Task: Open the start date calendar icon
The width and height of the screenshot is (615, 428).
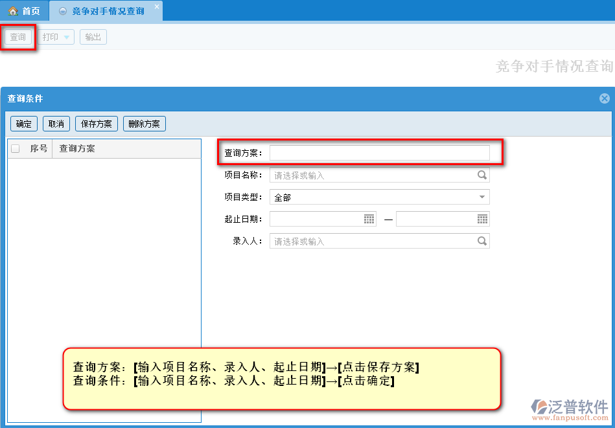Action: point(369,219)
